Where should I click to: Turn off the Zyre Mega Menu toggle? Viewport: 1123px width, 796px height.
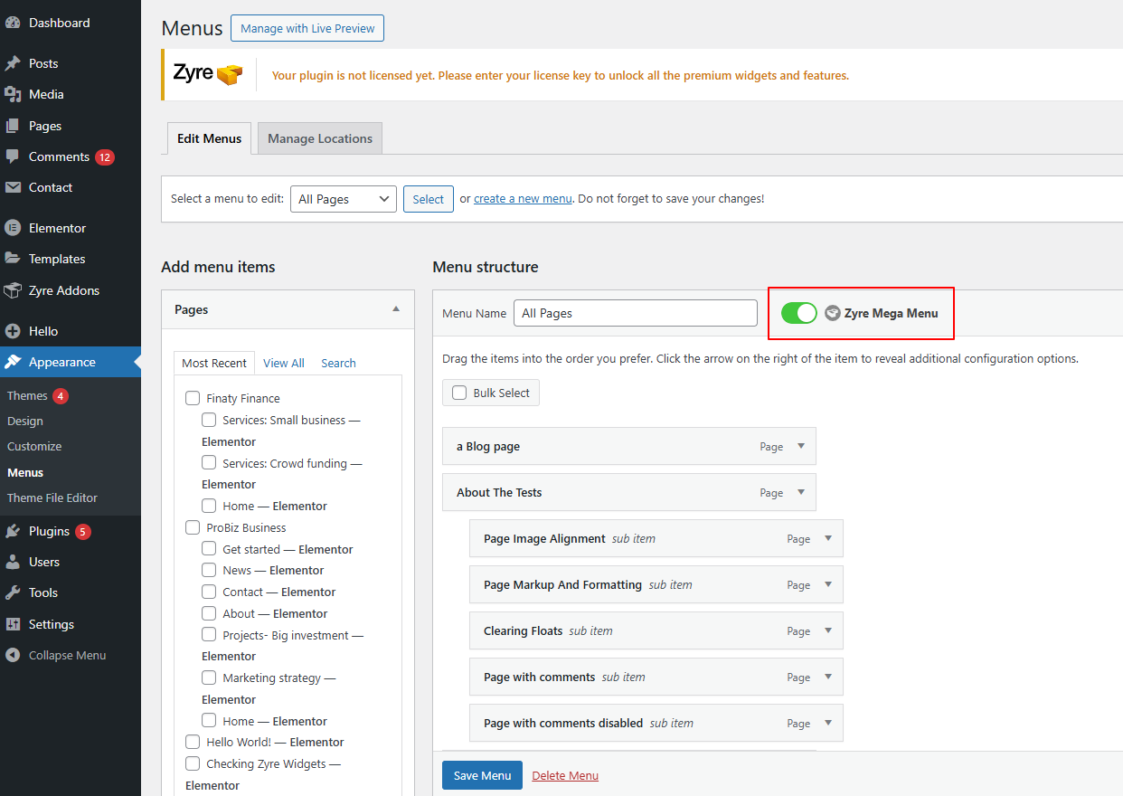coord(798,313)
